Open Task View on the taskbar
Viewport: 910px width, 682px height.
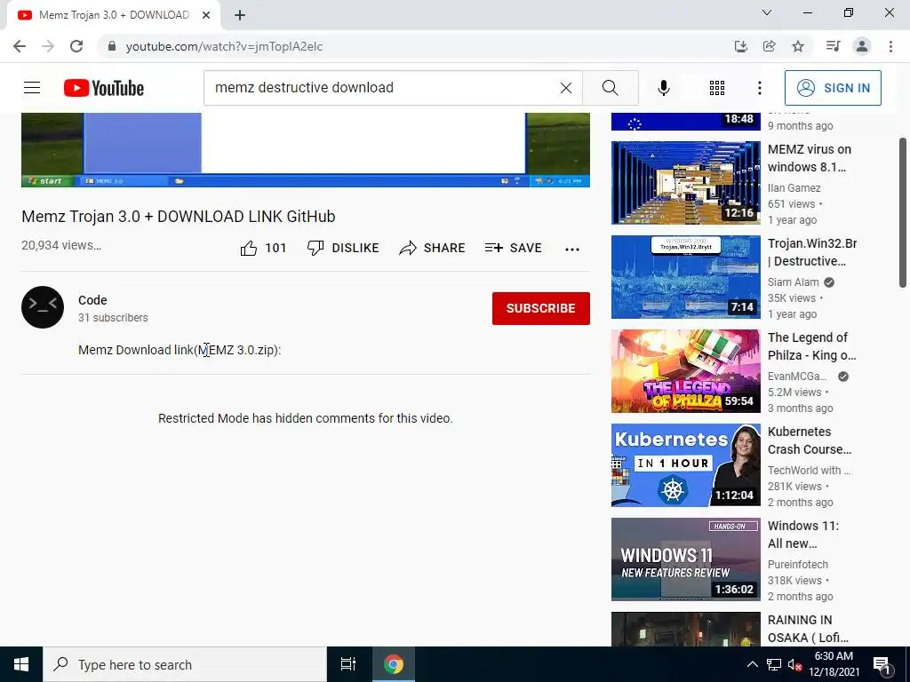(x=348, y=664)
